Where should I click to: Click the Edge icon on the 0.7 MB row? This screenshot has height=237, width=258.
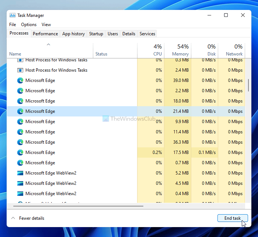(x=20, y=163)
